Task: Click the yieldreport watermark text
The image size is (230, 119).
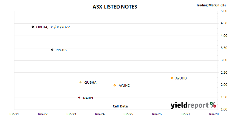Action: point(190,105)
